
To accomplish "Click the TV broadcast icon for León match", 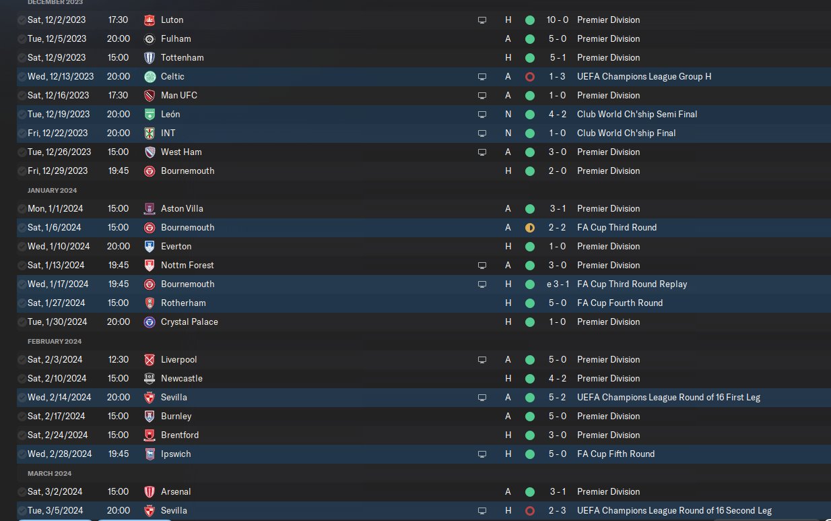I will point(482,115).
